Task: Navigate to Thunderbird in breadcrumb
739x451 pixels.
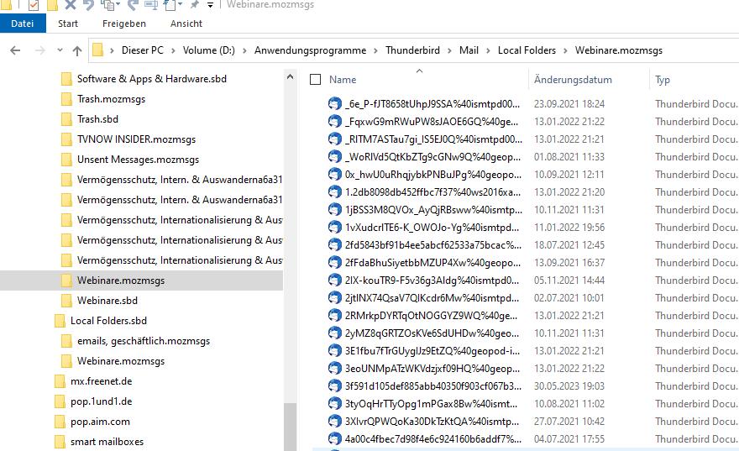Action: click(412, 50)
